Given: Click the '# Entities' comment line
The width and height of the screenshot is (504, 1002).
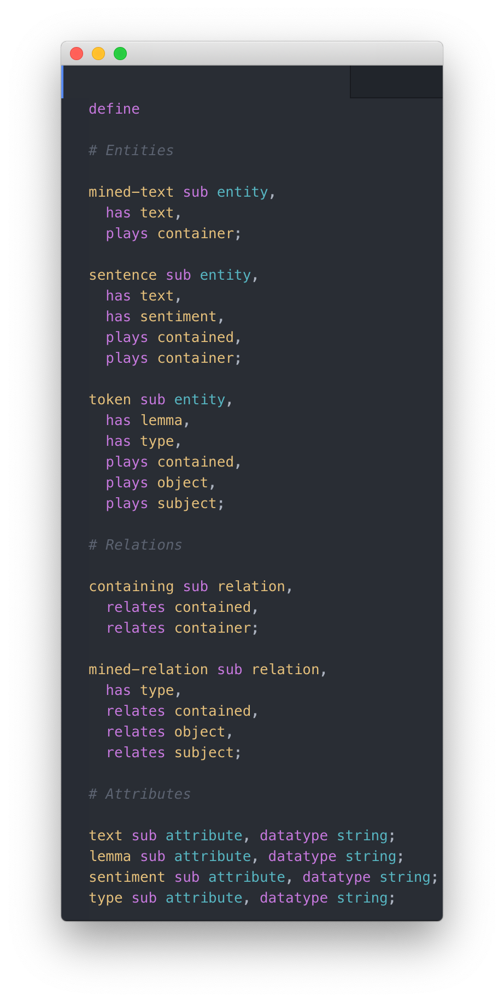Looking at the screenshot, I should (131, 150).
